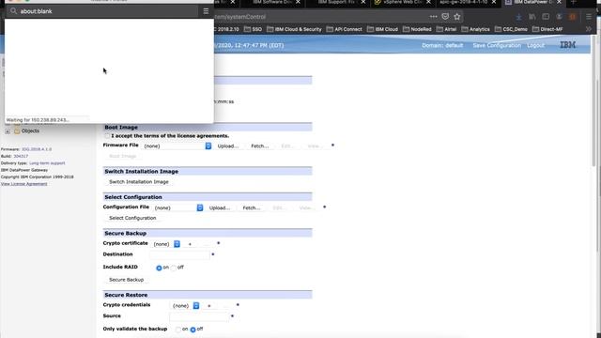The image size is (601, 338).
Task: Open the Crypto credentials dropdown
Action: (x=186, y=306)
